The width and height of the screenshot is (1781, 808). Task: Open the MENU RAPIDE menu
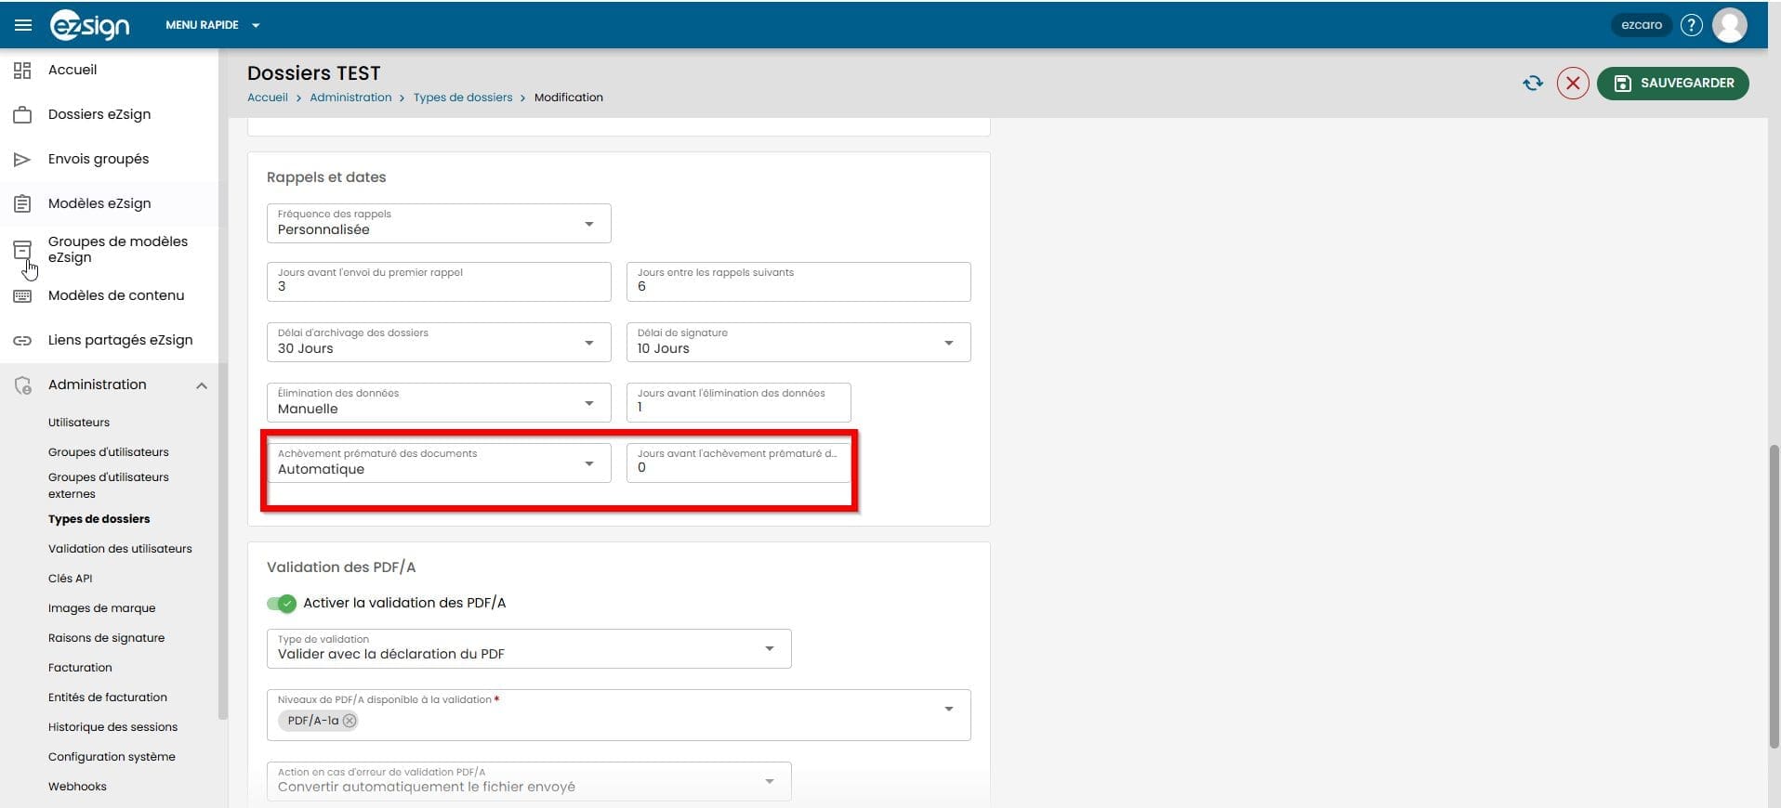click(x=212, y=25)
